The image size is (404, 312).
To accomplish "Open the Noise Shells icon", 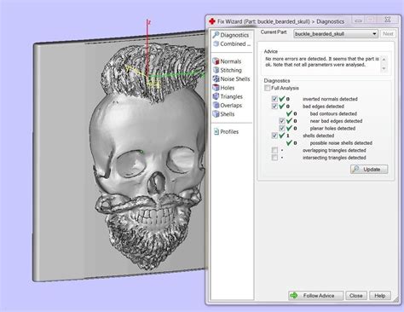I will [x=216, y=78].
